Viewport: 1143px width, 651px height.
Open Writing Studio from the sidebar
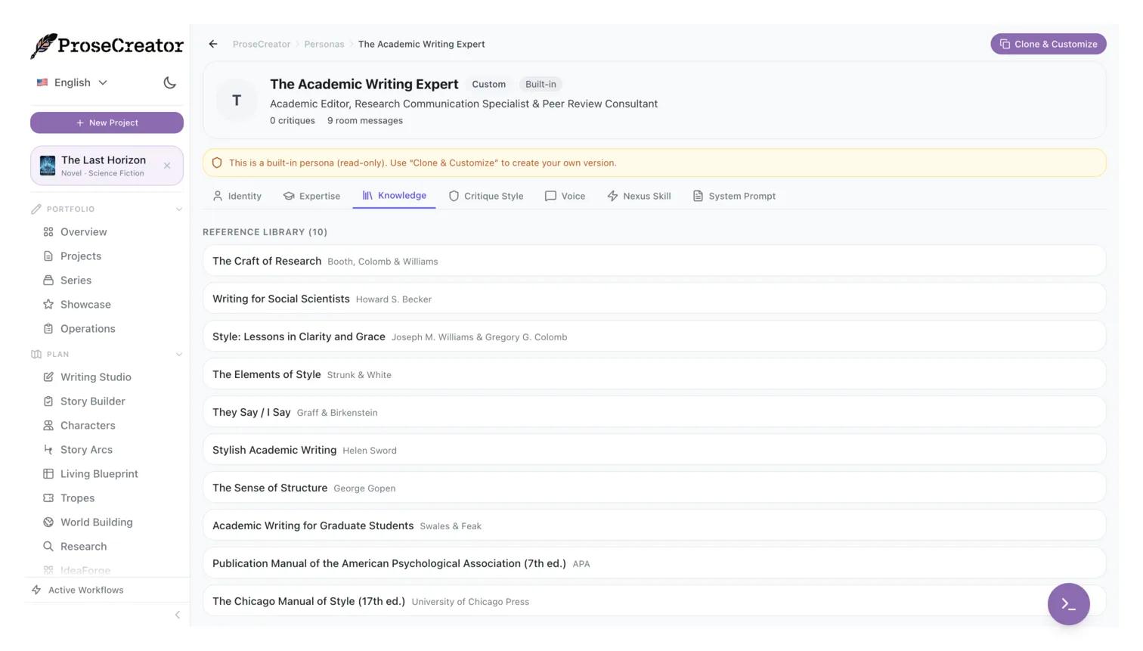click(95, 377)
